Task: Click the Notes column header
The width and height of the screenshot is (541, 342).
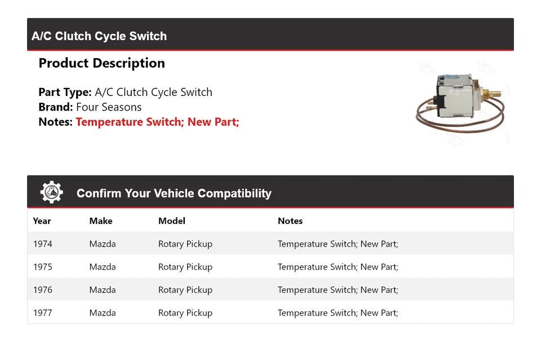Action: (290, 221)
